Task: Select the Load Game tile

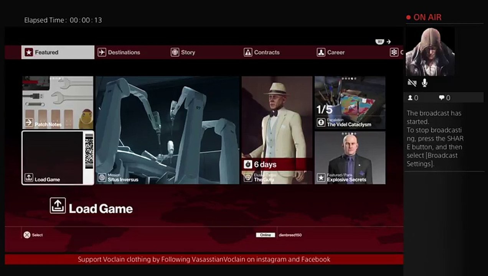Action: 58,158
